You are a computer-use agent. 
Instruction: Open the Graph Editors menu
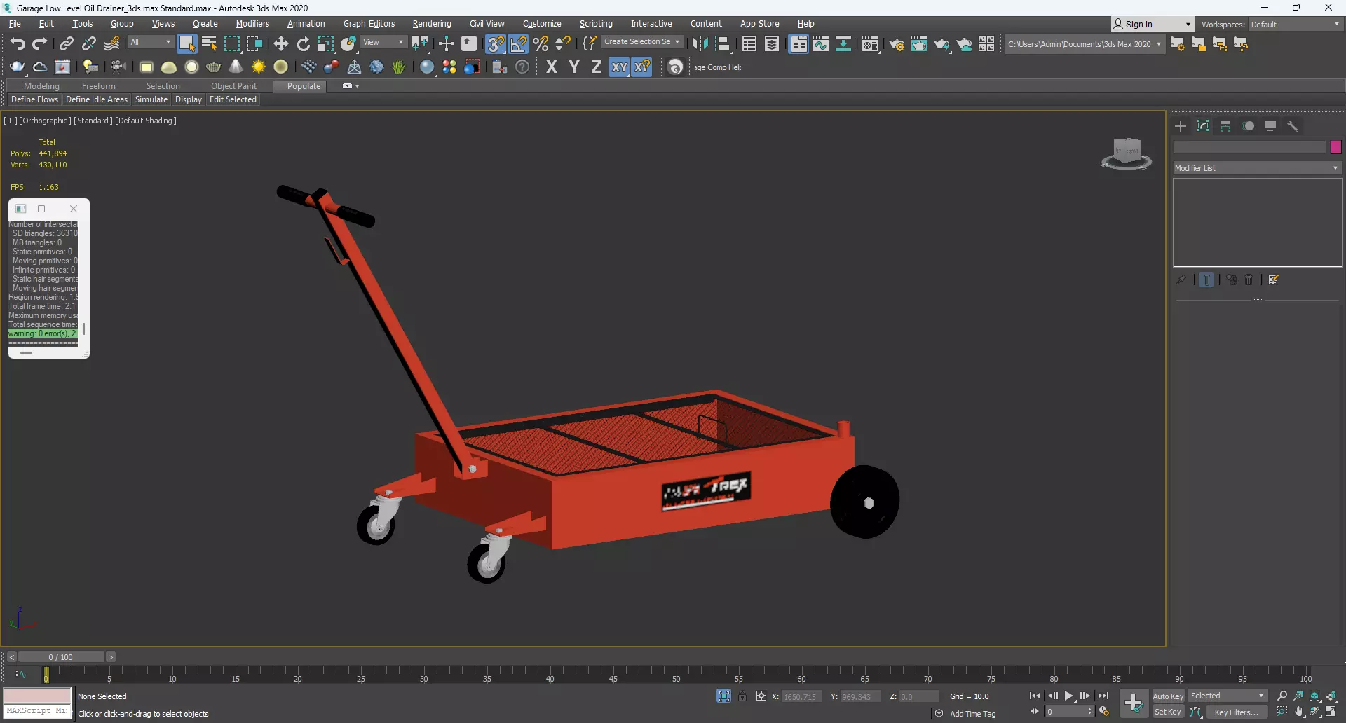(x=369, y=24)
